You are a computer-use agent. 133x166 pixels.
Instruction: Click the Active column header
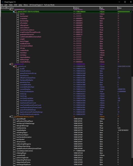click(x=3, y=8)
